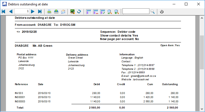Viewport: 205px width, 112px height.
Task: Close report using power icon
Action: pos(162,12)
